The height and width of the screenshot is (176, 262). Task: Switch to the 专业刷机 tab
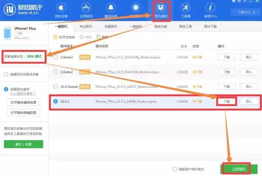(x=86, y=26)
